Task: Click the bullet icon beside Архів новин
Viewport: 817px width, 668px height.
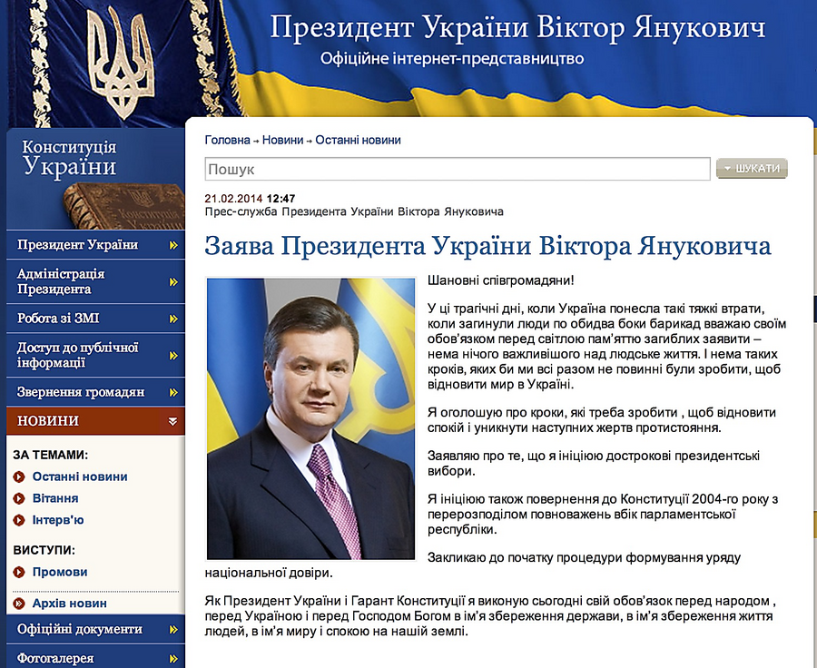Action: pyautogui.click(x=19, y=603)
